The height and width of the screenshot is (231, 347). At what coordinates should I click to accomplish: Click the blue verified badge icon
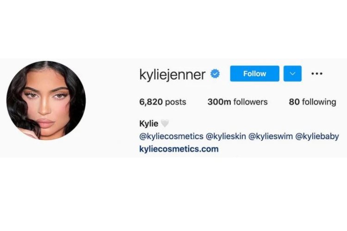click(215, 73)
